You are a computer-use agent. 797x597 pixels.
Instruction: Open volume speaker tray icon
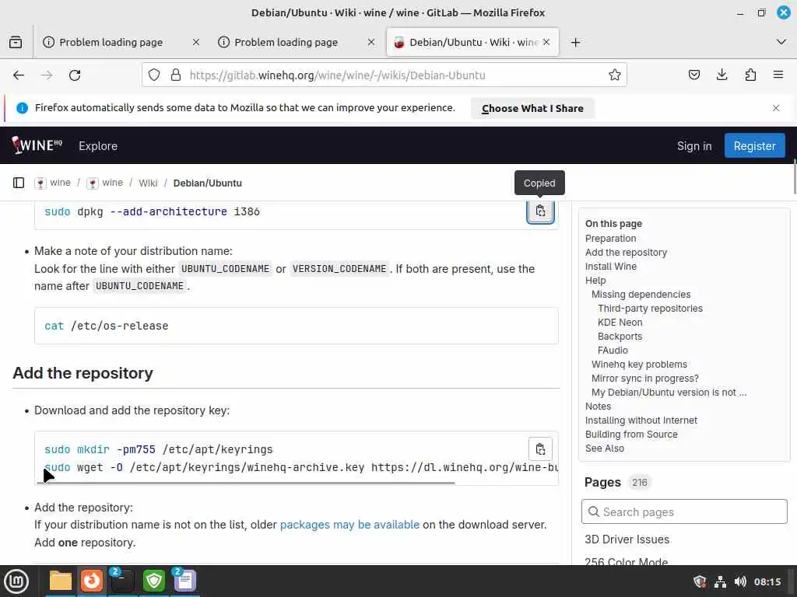click(740, 581)
